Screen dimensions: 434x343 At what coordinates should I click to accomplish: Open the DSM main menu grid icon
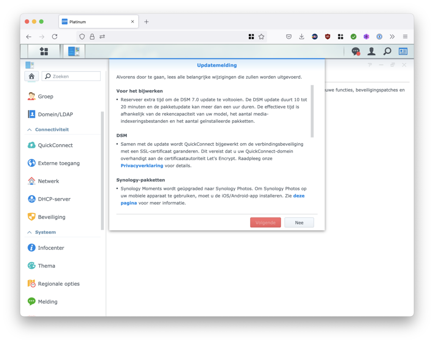click(44, 52)
